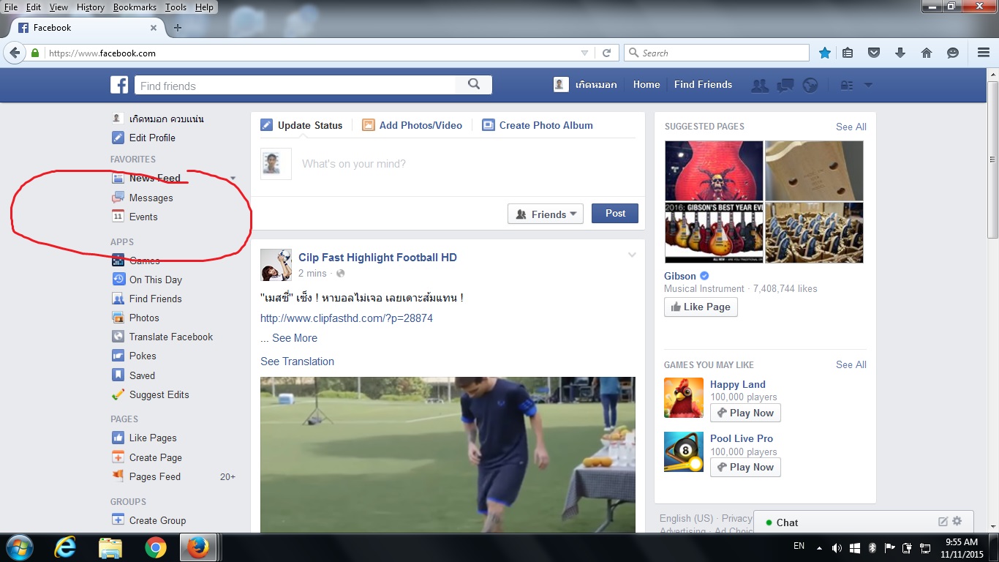This screenshot has height=562, width=999.
Task: Launch Internet Explorer from the taskbar
Action: click(65, 547)
